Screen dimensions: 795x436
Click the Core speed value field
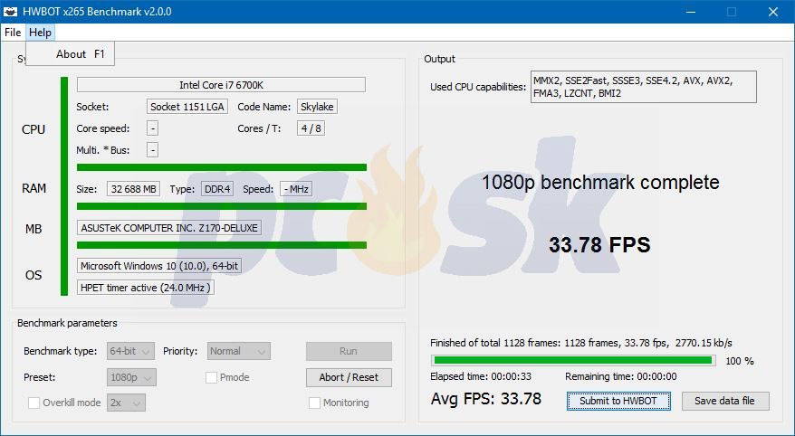(x=153, y=128)
